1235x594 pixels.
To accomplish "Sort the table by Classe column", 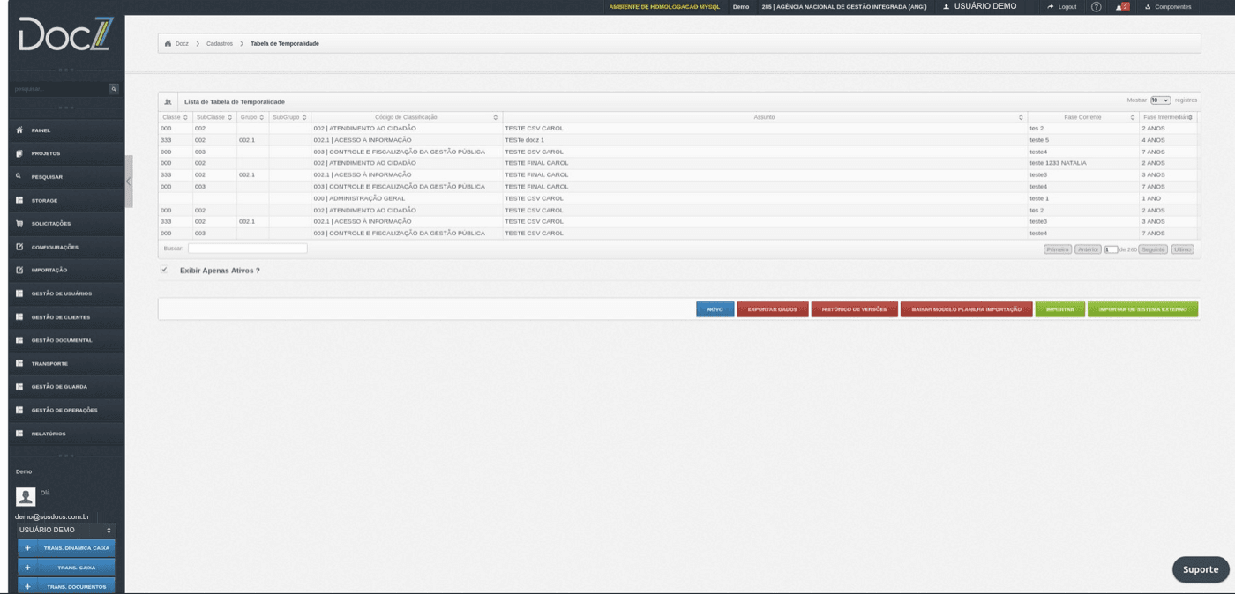I will click(176, 117).
